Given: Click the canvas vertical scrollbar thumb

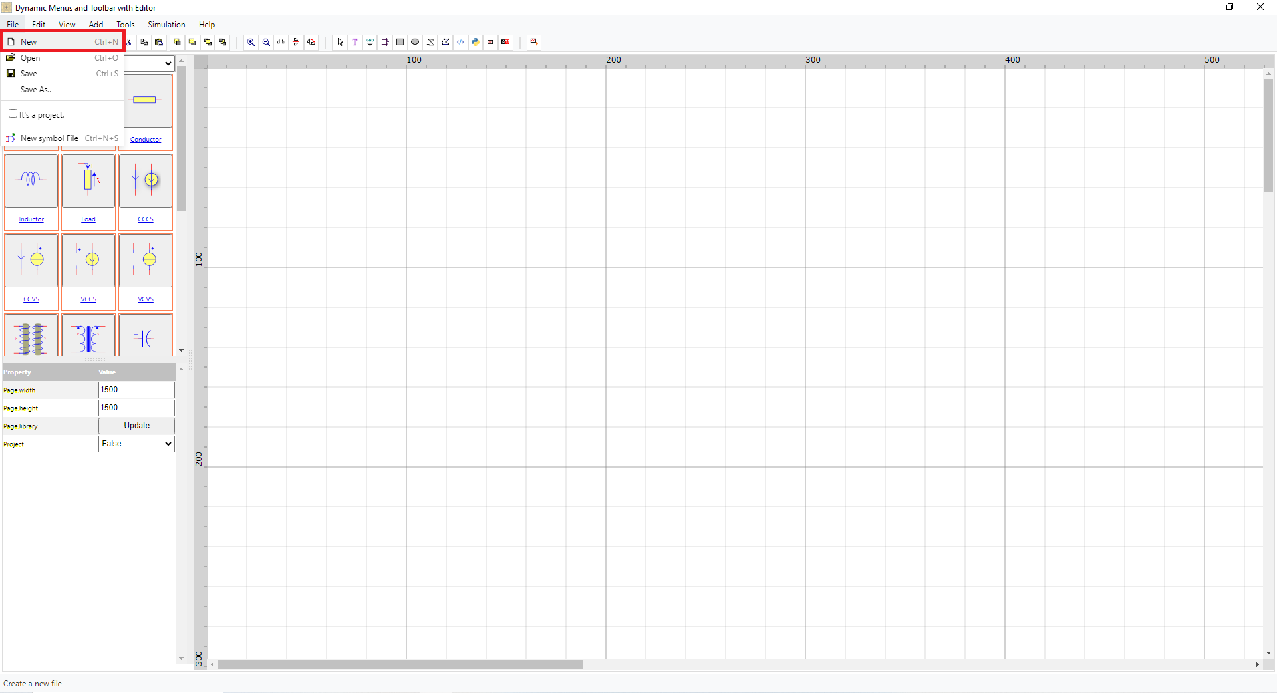Looking at the screenshot, I should [x=1269, y=135].
